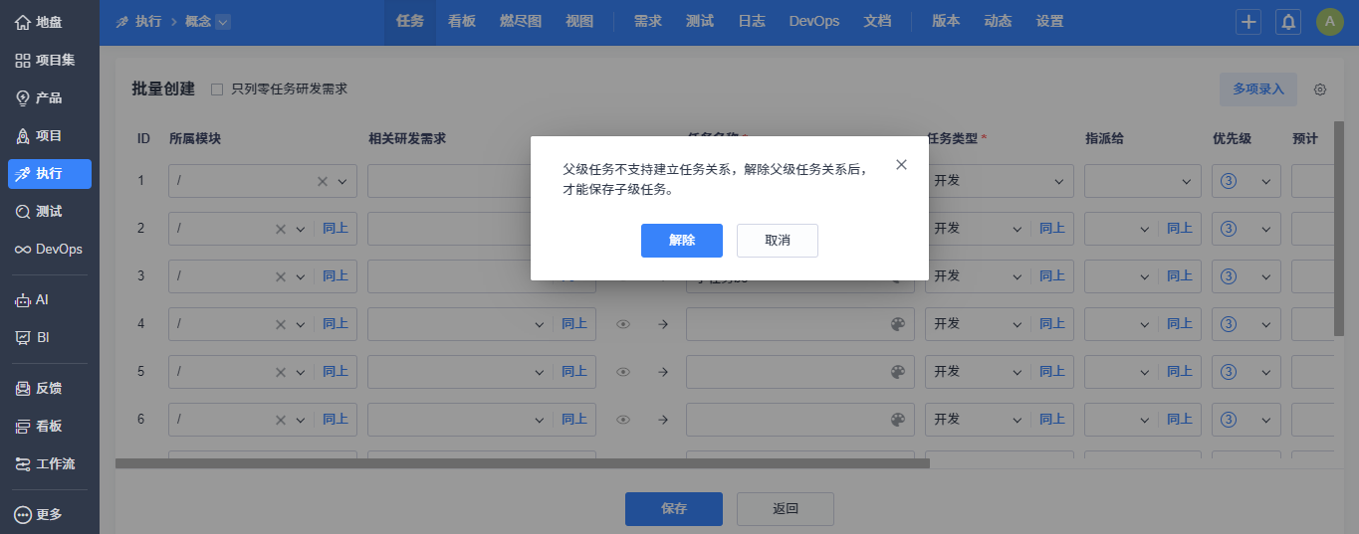The width and height of the screenshot is (1359, 534).
Task: Open BI in the sidebar
Action: 50,337
